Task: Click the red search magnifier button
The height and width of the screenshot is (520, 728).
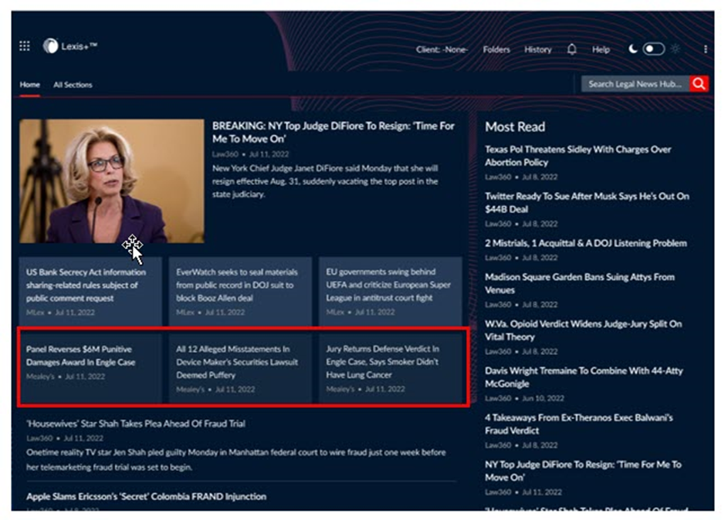Action: (x=699, y=84)
